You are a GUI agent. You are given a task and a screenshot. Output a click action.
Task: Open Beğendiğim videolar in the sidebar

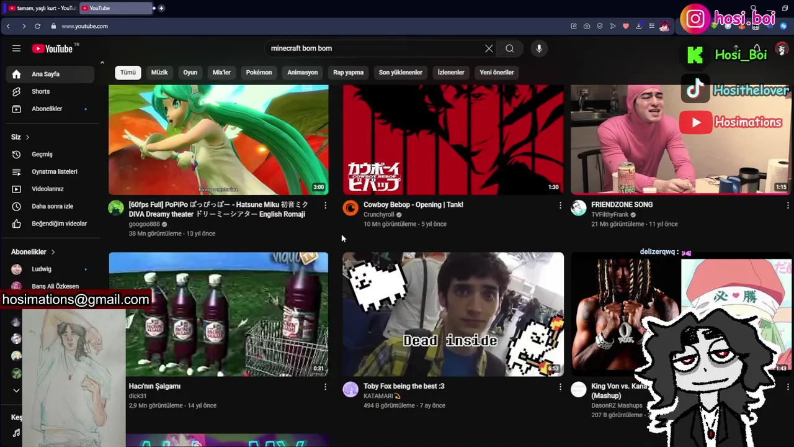50,223
